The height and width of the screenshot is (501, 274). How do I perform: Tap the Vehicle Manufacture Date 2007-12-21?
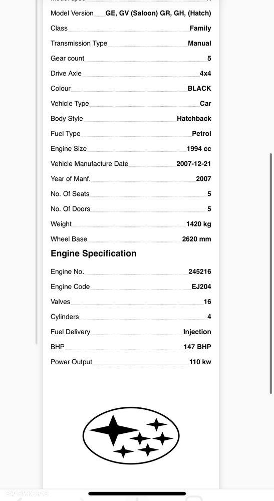[x=193, y=164]
